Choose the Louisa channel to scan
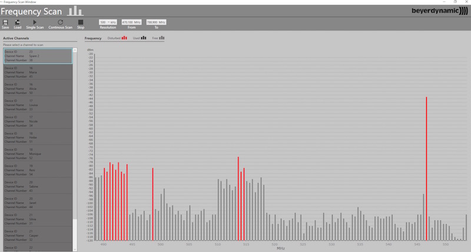 click(37, 105)
